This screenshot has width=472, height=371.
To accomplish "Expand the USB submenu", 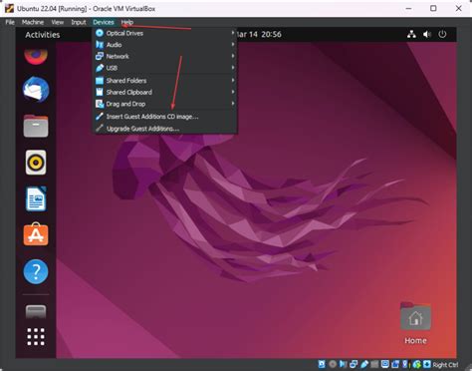I will [164, 68].
